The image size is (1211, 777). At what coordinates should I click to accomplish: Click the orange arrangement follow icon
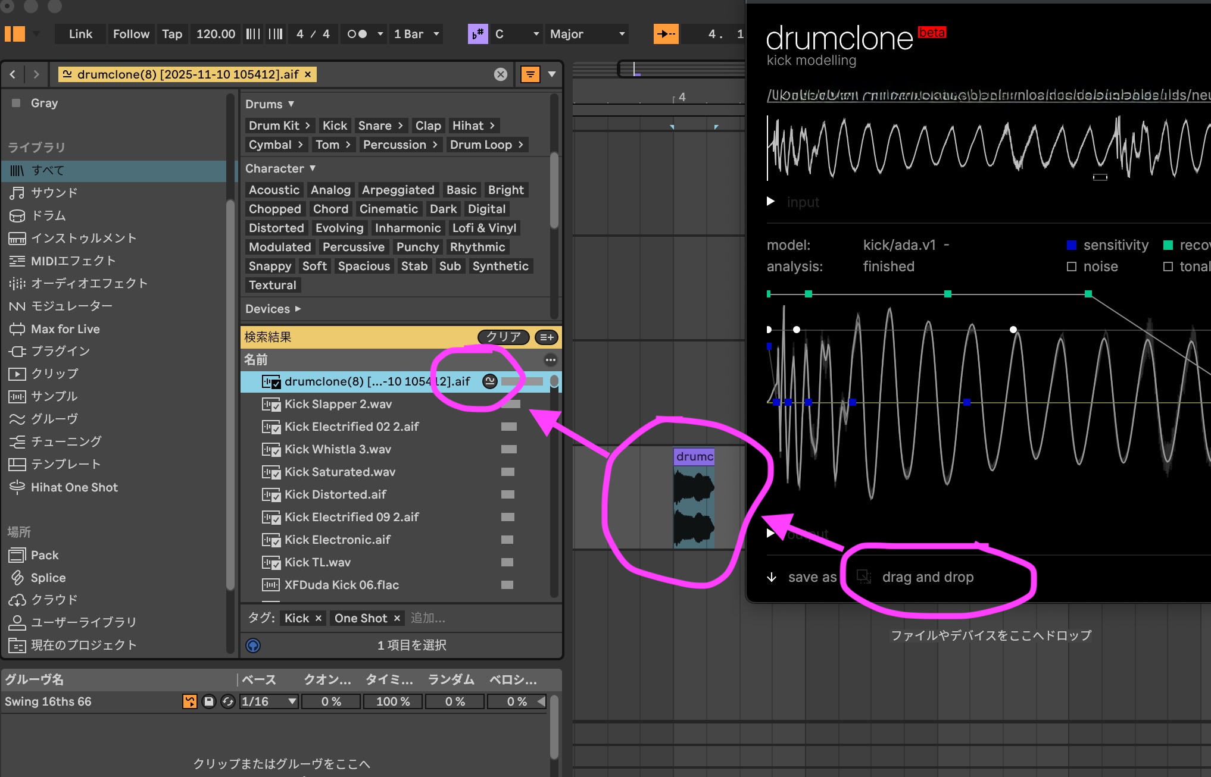click(x=666, y=34)
